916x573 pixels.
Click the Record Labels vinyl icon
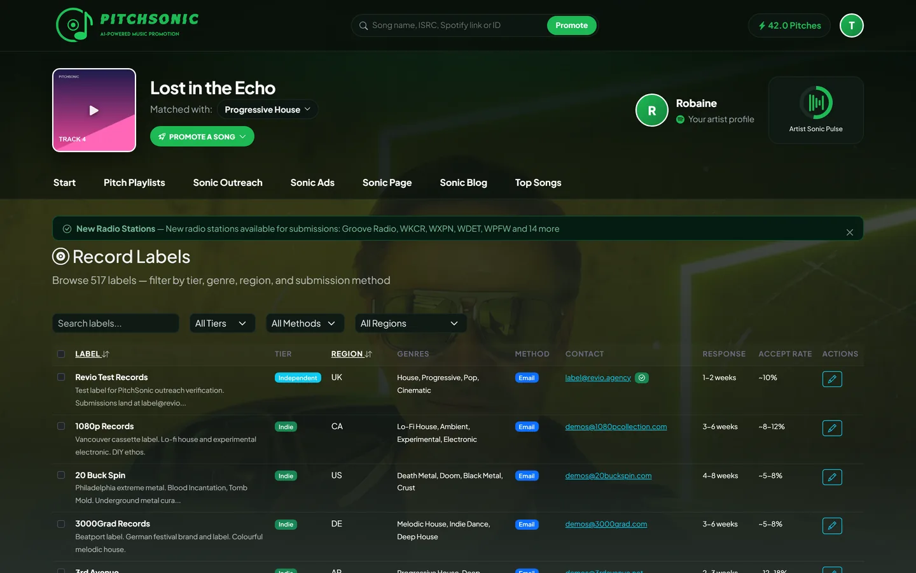[x=60, y=257]
